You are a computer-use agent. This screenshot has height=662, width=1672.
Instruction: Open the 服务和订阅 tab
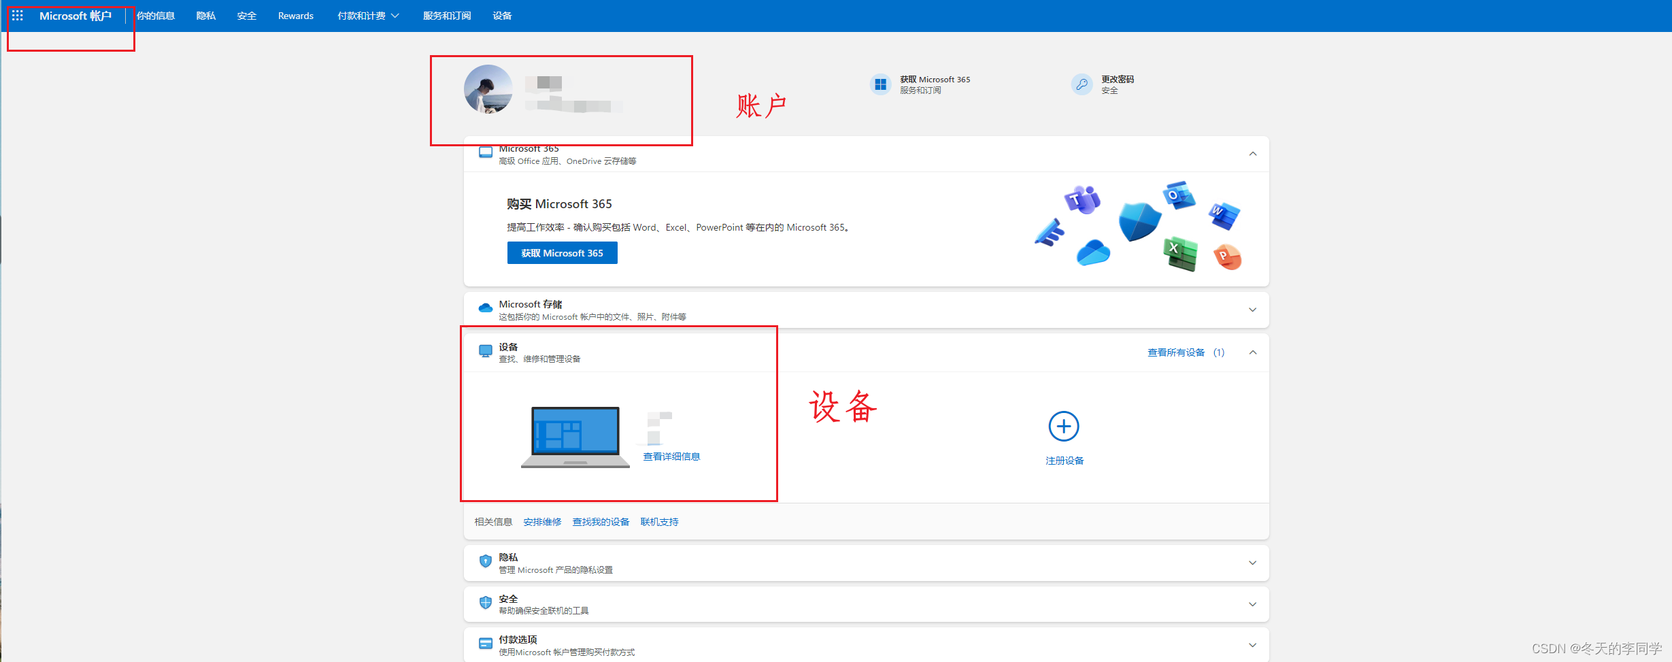point(447,16)
